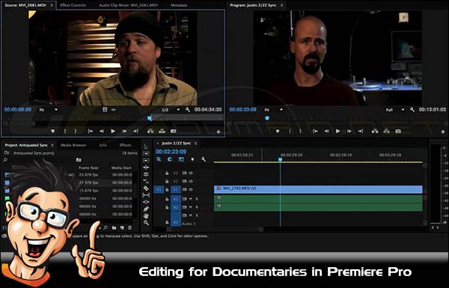Screen dimensions: 449x288
Task: Click the Insert button in Source monitor
Action: [150, 131]
